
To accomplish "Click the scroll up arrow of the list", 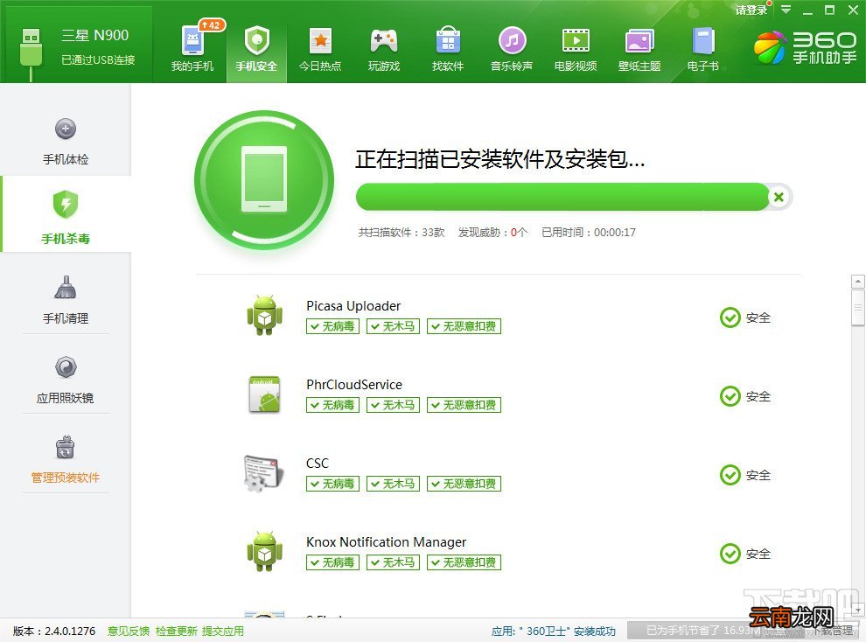I will point(858,282).
